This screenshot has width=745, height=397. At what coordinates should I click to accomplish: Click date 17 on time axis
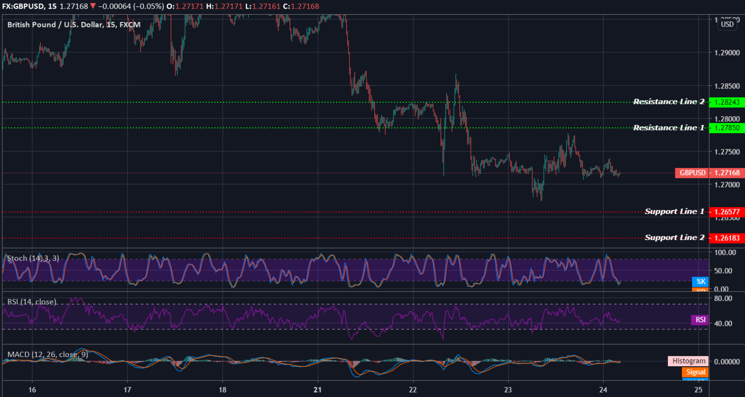(x=127, y=390)
